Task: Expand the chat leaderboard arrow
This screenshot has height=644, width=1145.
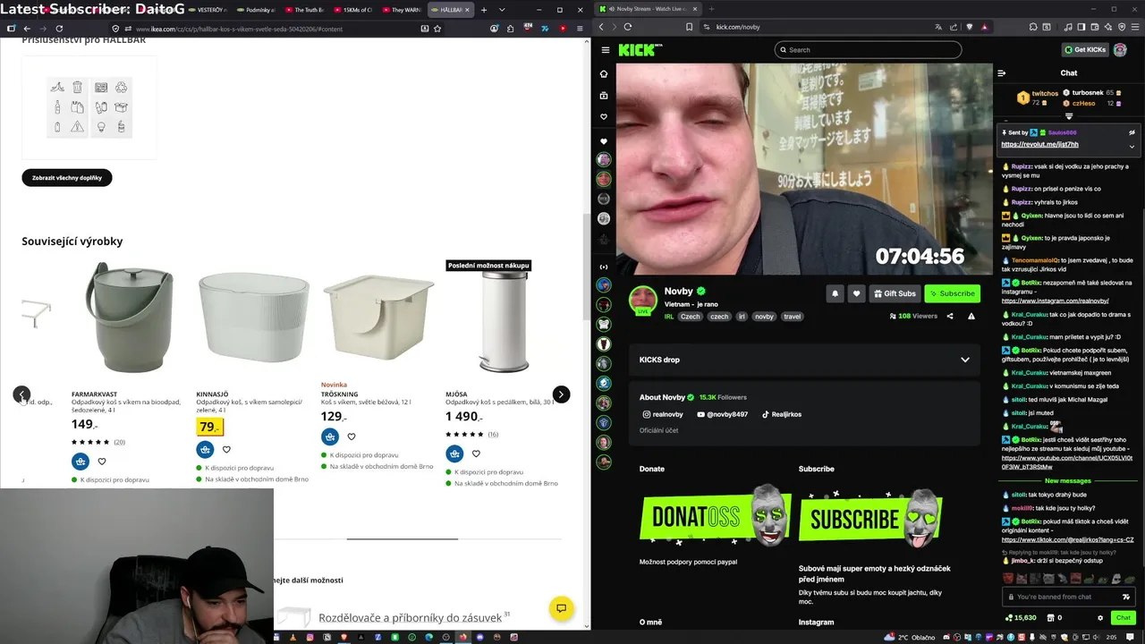Action: coord(1069,116)
